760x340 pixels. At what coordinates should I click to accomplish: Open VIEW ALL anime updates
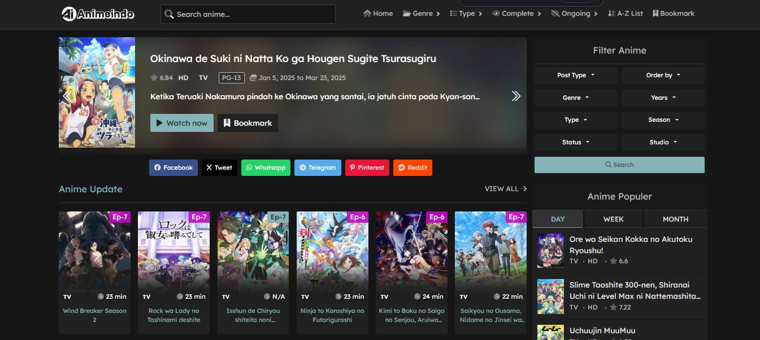tap(506, 189)
